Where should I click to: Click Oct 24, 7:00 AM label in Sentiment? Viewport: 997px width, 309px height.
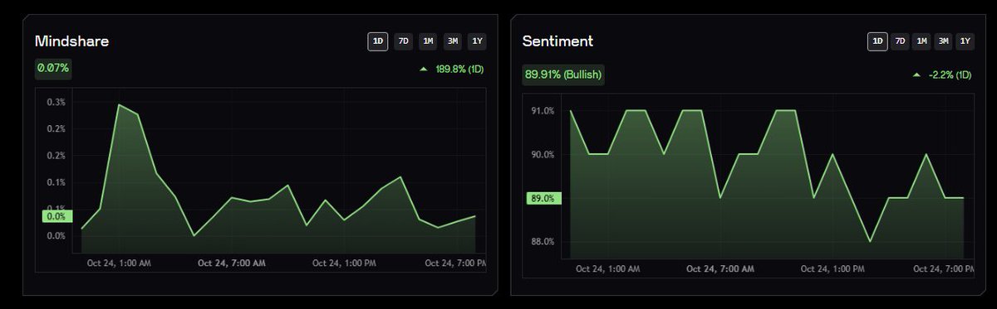pyautogui.click(x=721, y=269)
